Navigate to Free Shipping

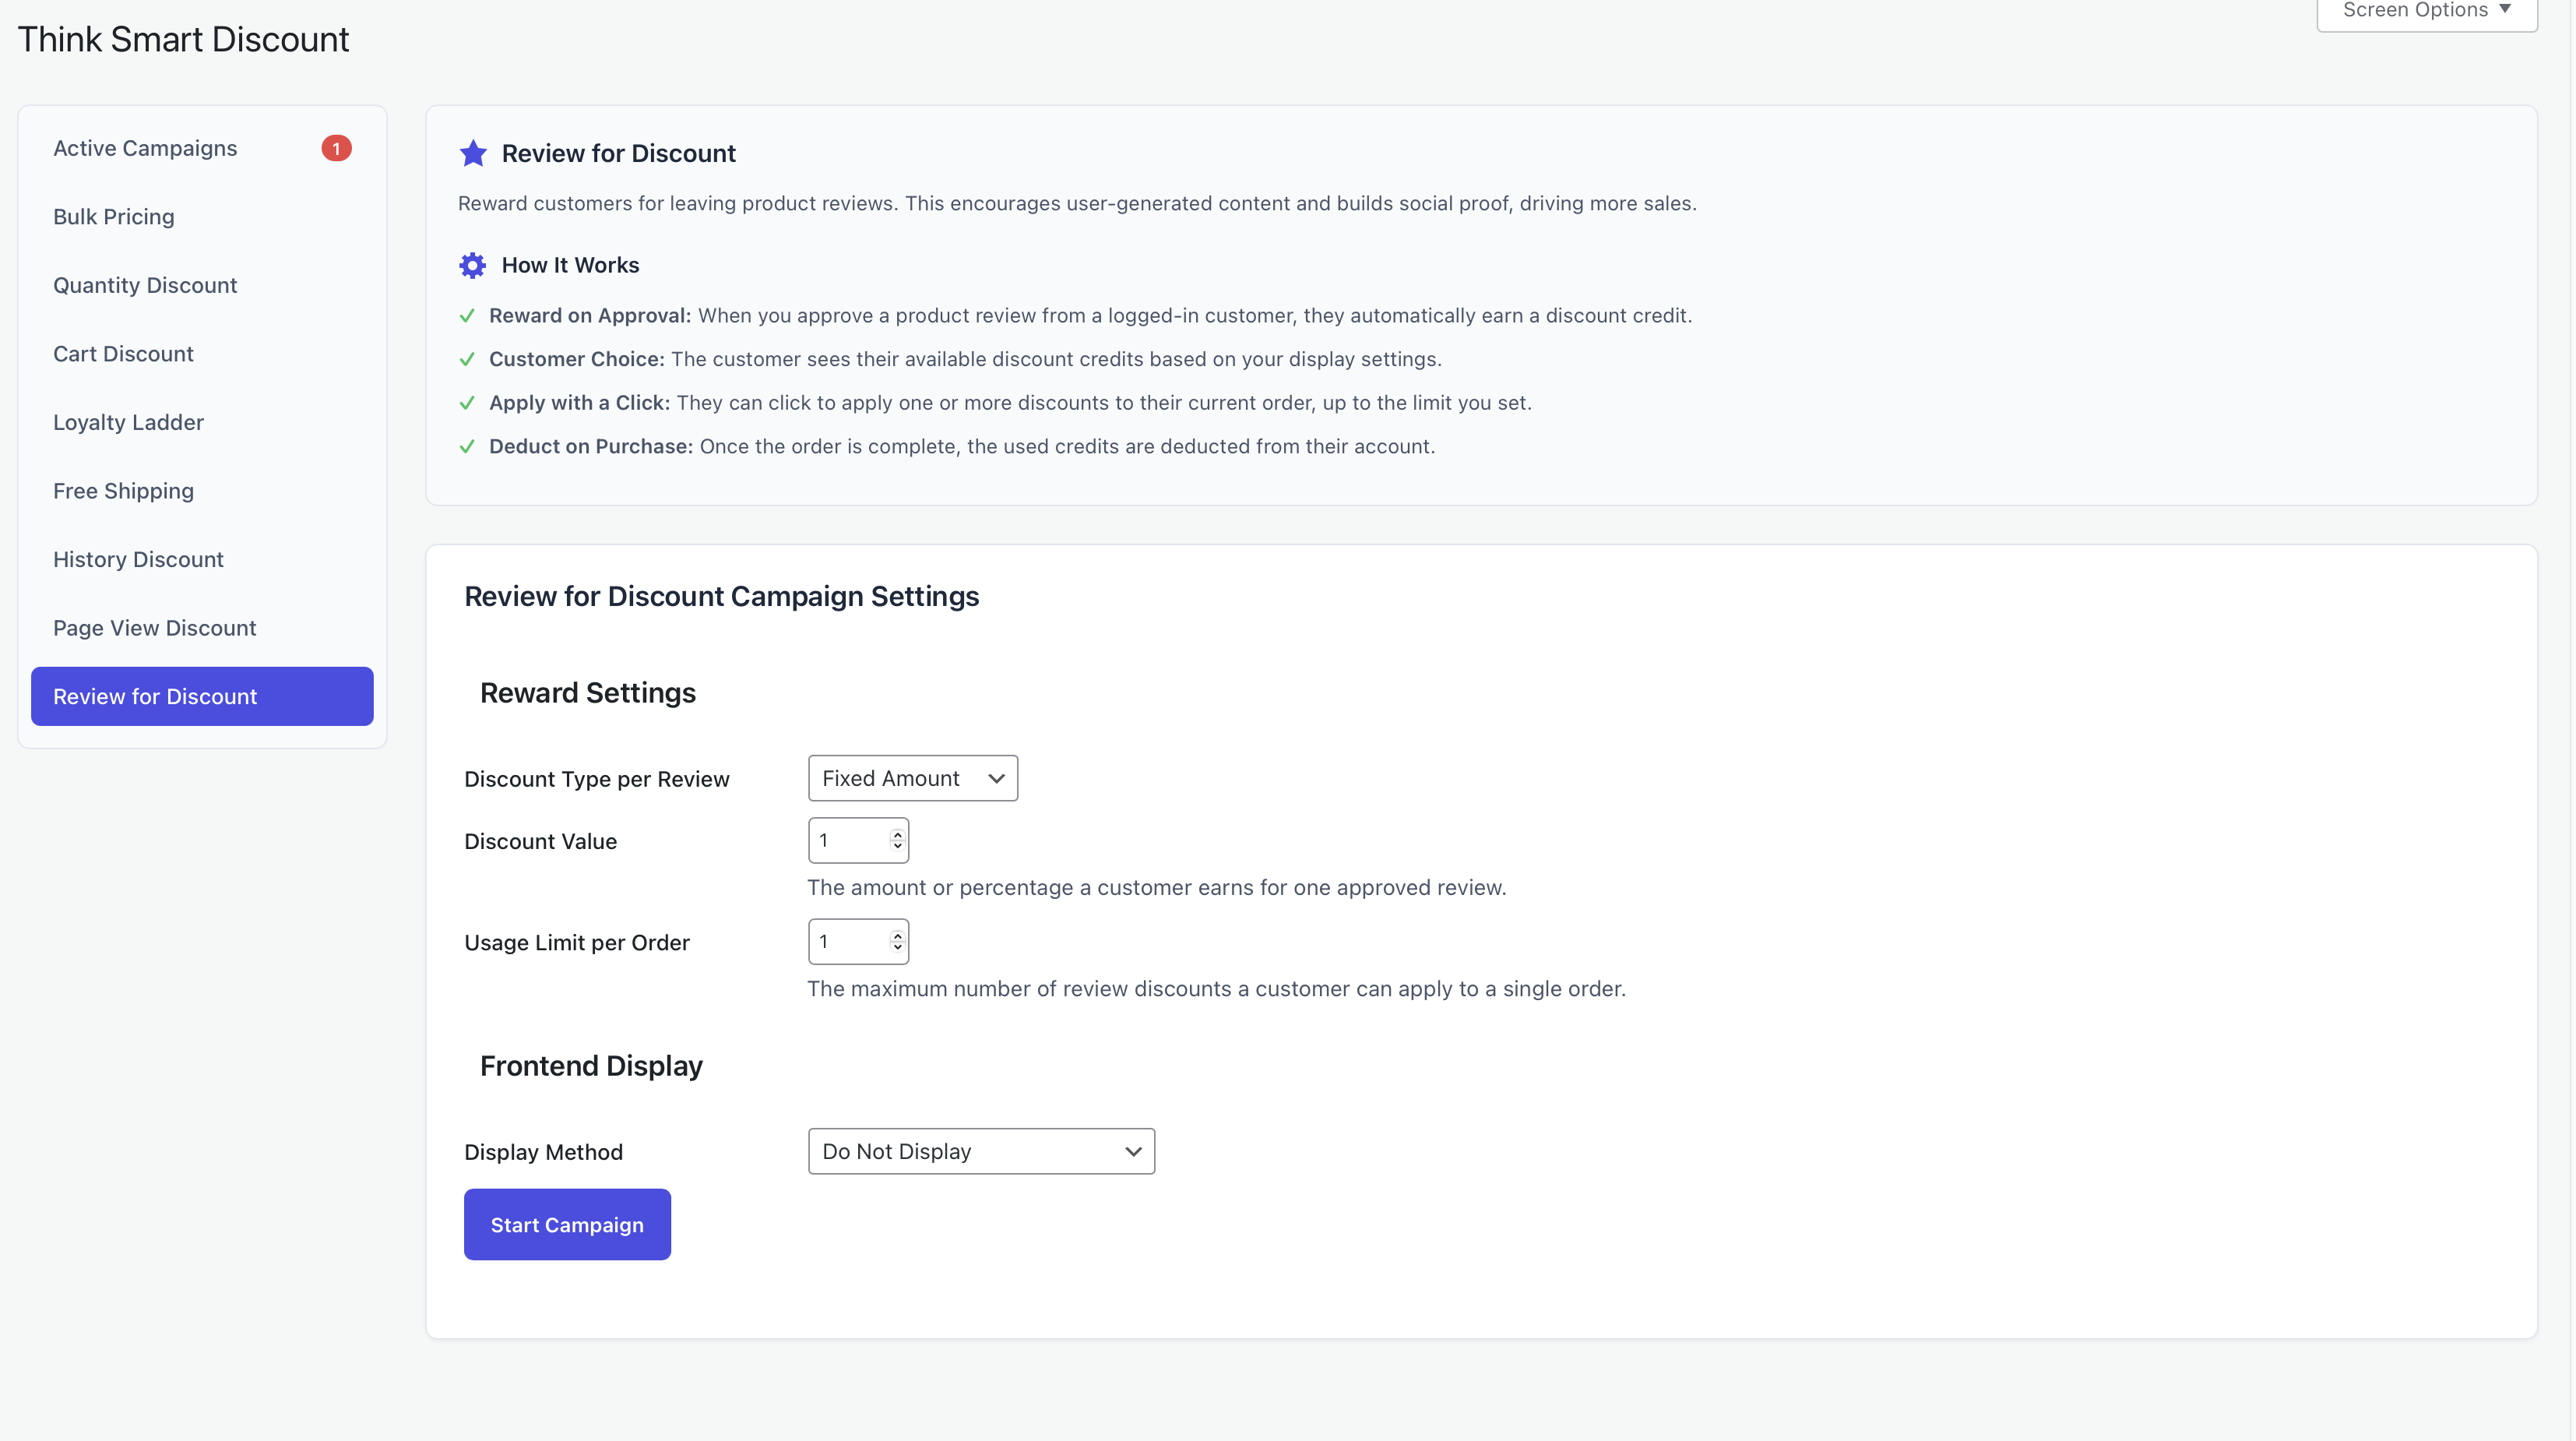pos(123,491)
